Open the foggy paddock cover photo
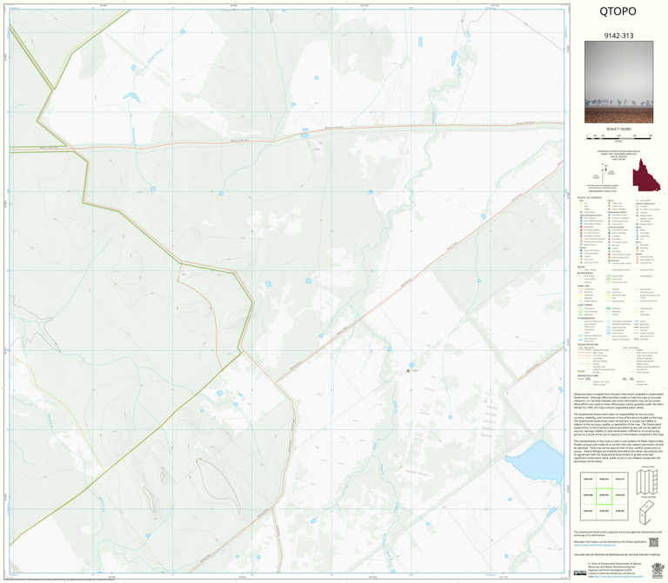This screenshot has height=583, width=668. pyautogui.click(x=618, y=83)
